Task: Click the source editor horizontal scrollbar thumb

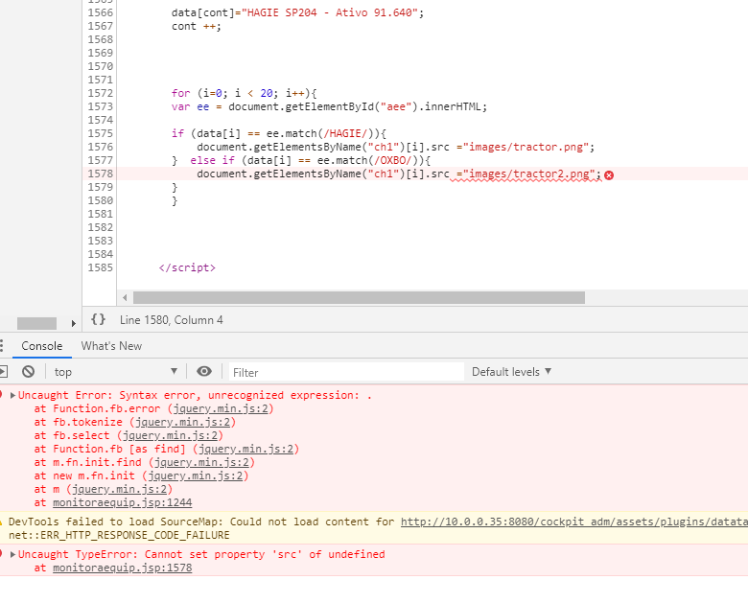Action: [359, 298]
